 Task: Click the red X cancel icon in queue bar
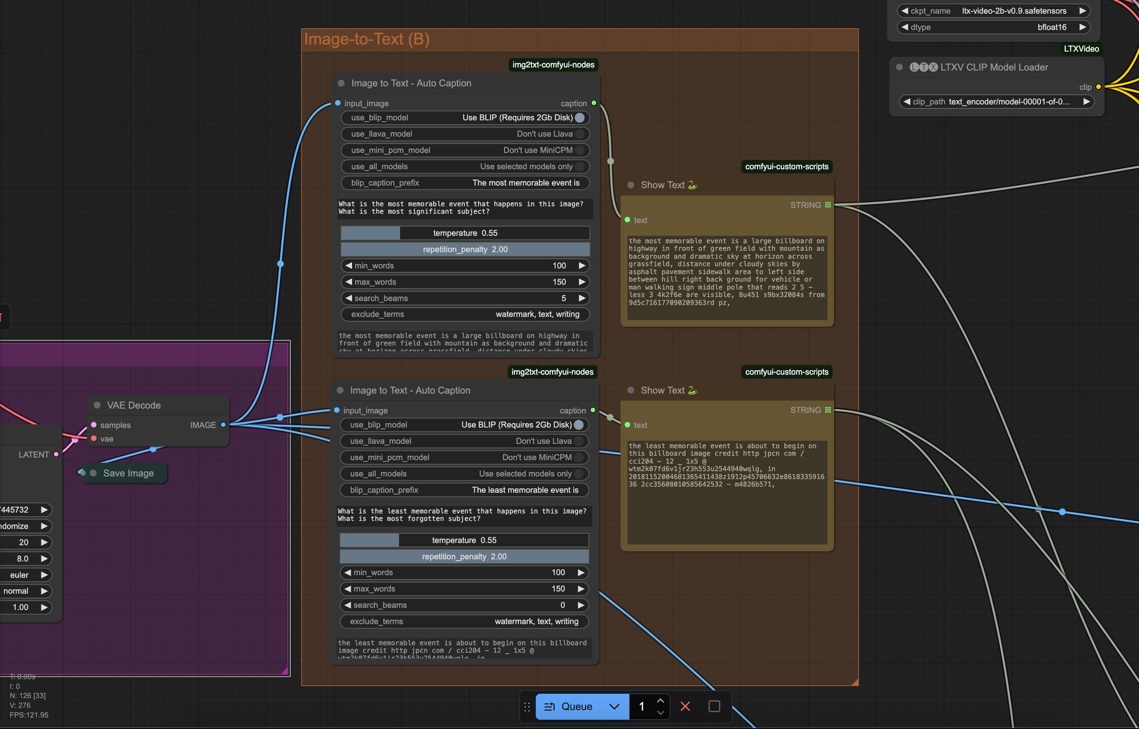[x=685, y=706]
